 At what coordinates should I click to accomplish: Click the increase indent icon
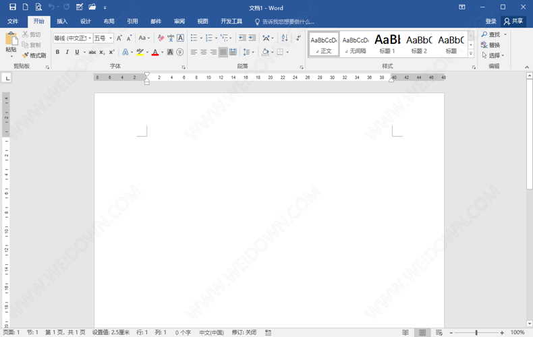click(x=252, y=38)
